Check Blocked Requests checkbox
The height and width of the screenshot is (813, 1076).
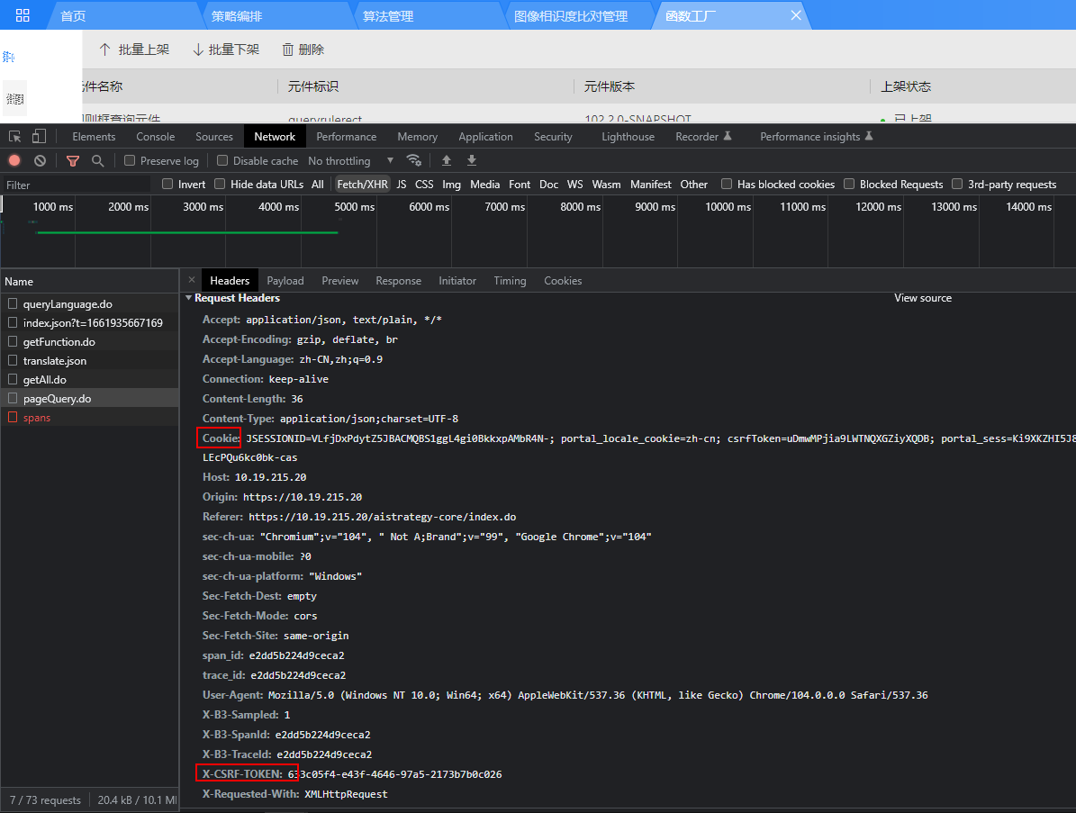tap(849, 184)
